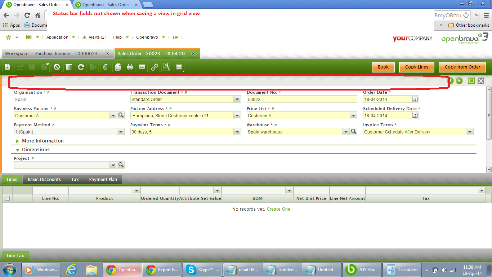The width and height of the screenshot is (492, 277).
Task: Delete the current sales order record
Action: (x=69, y=67)
